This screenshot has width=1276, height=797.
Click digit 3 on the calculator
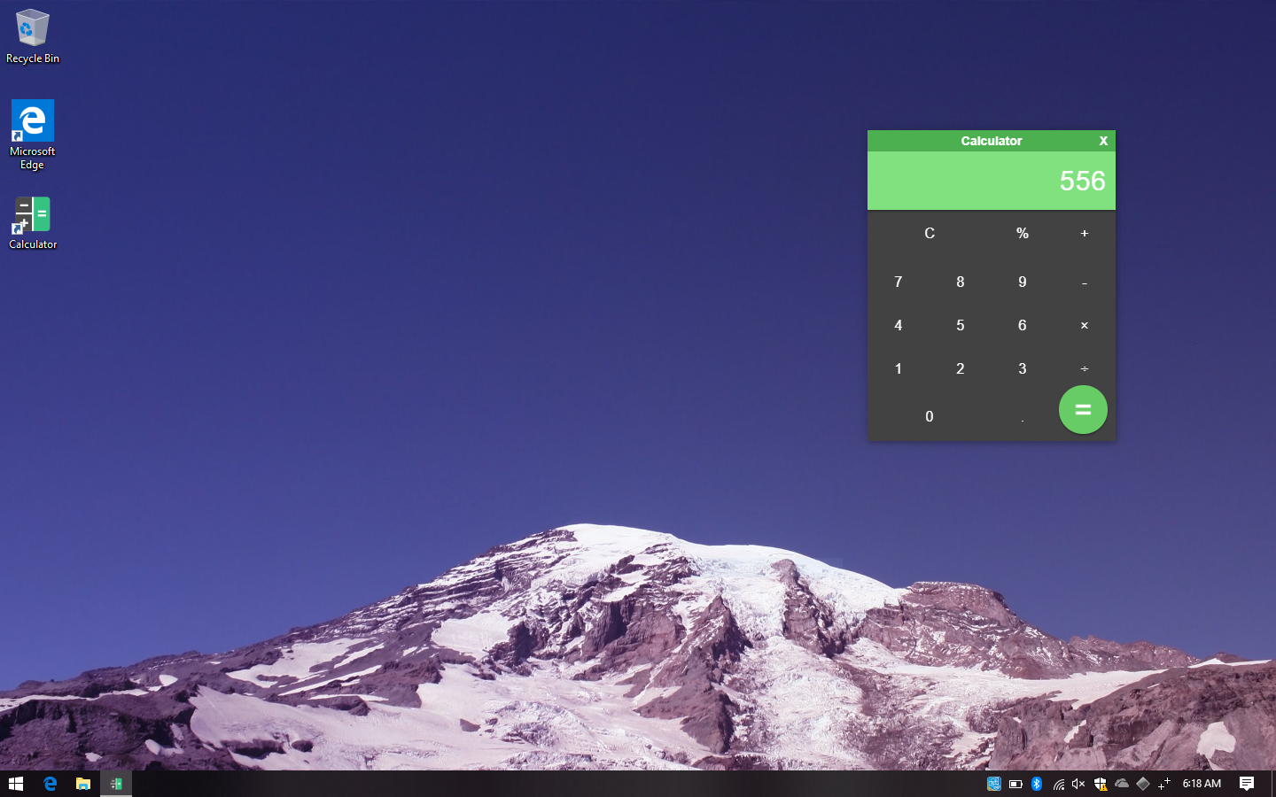click(x=1023, y=369)
